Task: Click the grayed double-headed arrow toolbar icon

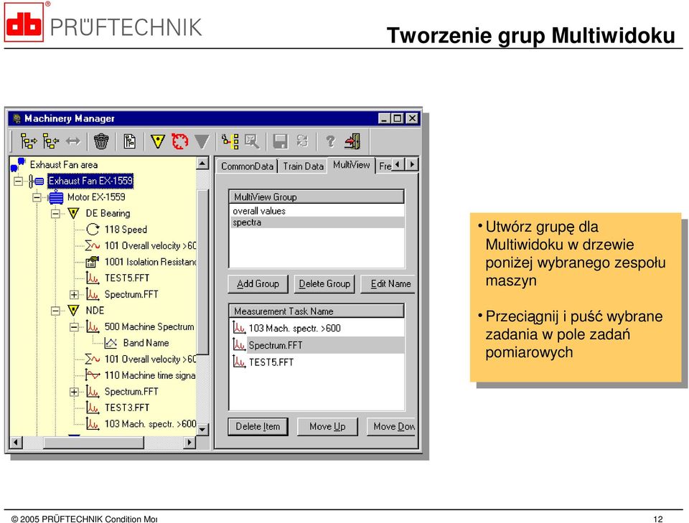Action: click(x=73, y=141)
